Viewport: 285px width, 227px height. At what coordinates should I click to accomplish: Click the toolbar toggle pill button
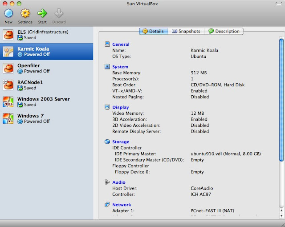(x=279, y=4)
